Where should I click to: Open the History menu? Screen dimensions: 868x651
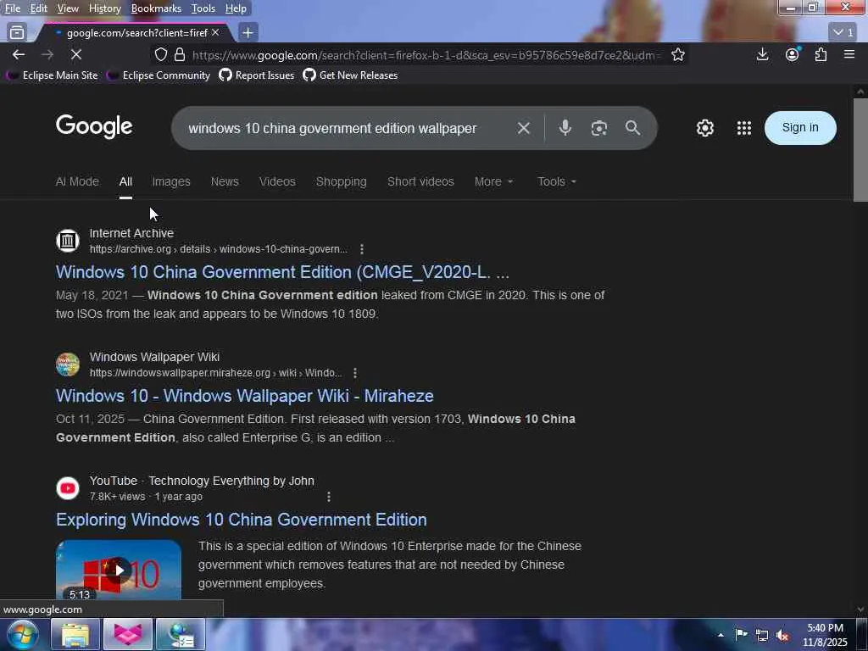104,8
